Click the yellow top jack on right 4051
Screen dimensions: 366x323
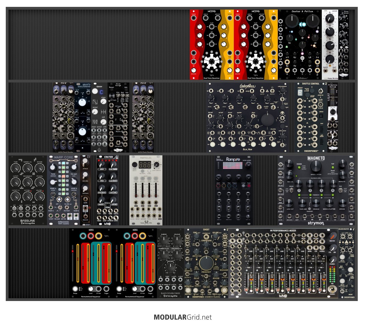click(143, 236)
